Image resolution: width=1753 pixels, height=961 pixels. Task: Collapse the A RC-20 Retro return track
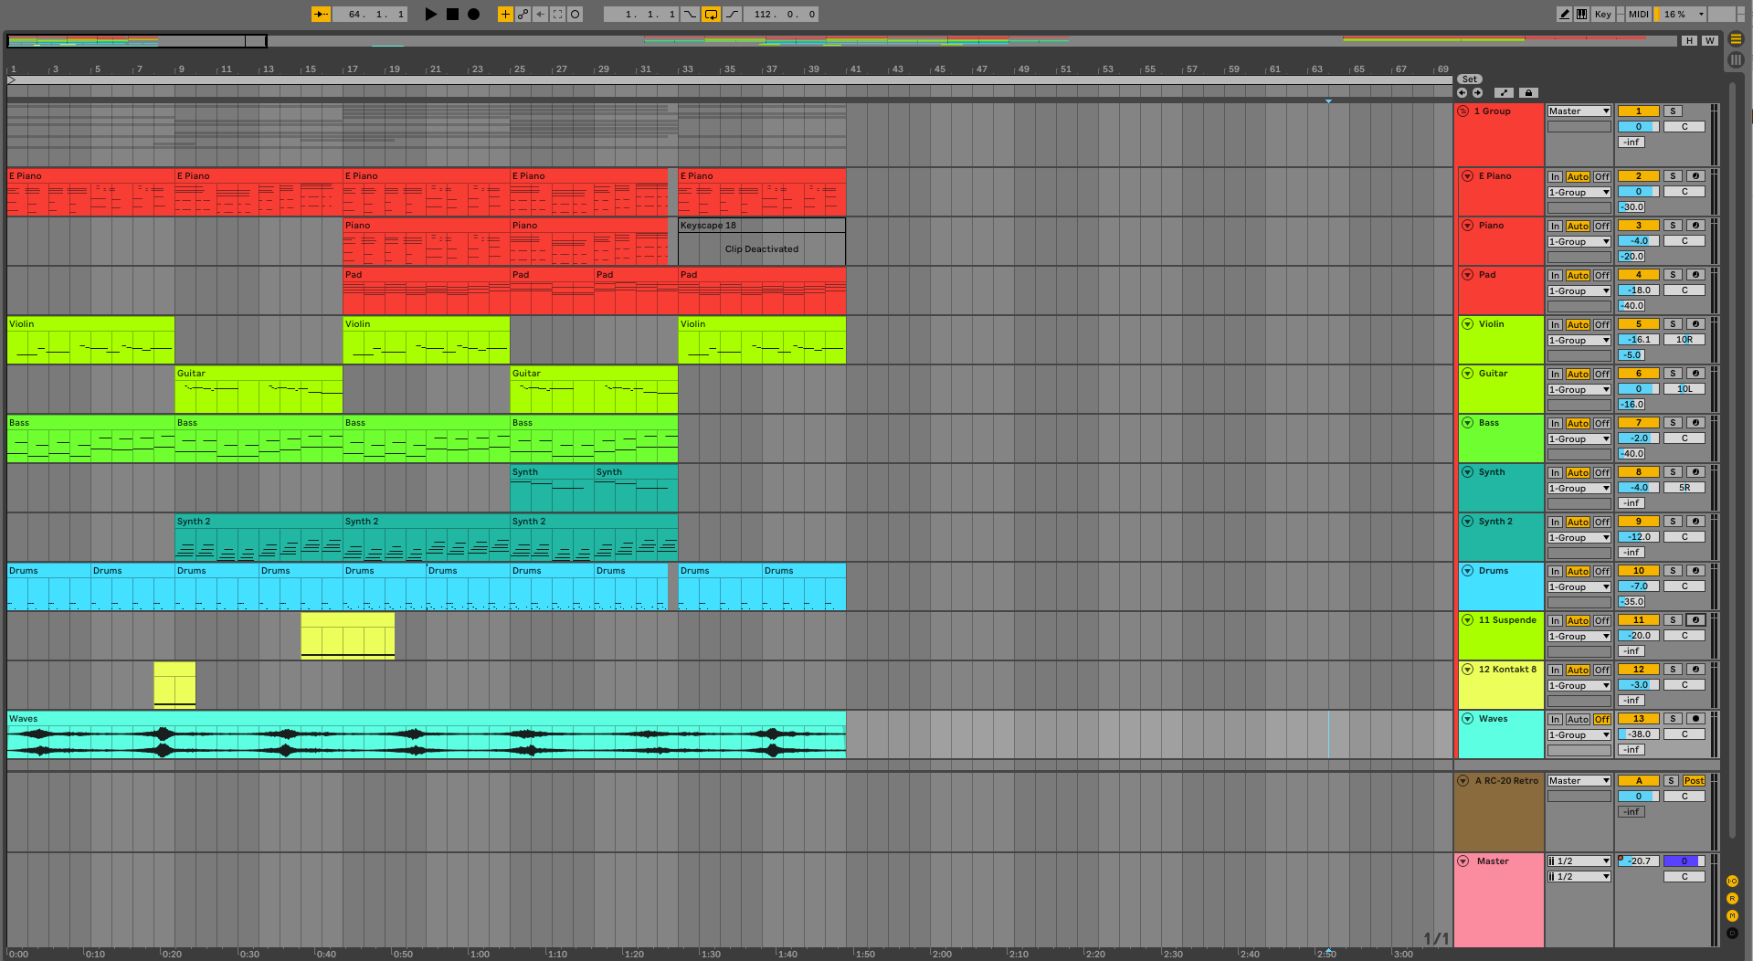pos(1463,781)
